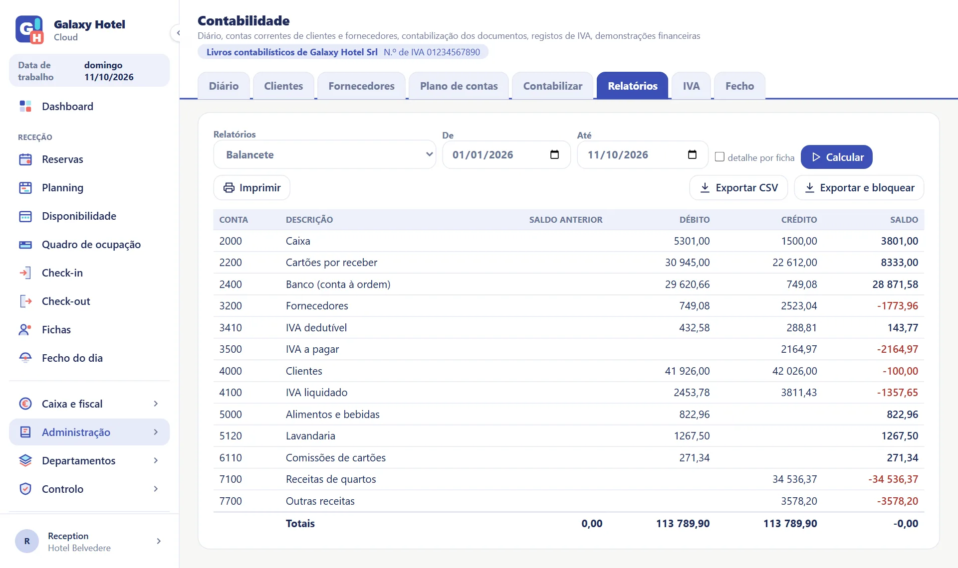
Task: Click the Disponibilidade icon
Action: (25, 216)
